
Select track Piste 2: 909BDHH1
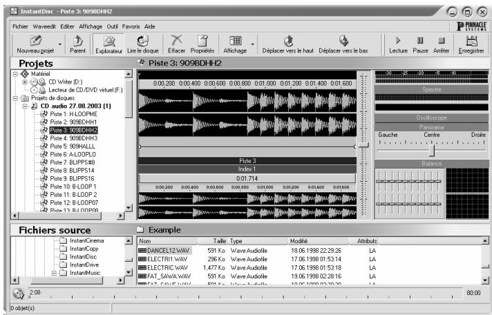click(73, 122)
